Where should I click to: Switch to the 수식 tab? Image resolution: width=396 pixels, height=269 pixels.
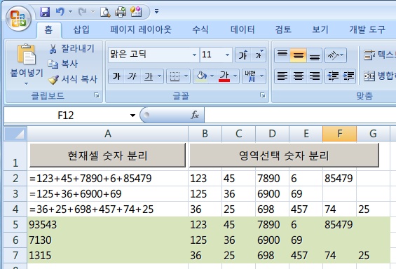(x=200, y=30)
